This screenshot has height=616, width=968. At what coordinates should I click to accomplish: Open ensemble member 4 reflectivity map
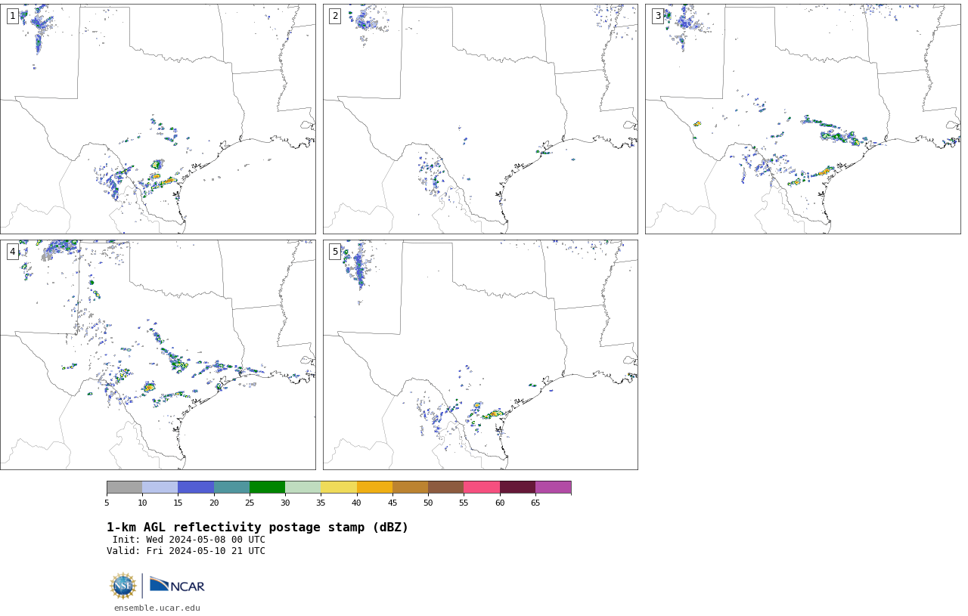pyautogui.click(x=158, y=355)
